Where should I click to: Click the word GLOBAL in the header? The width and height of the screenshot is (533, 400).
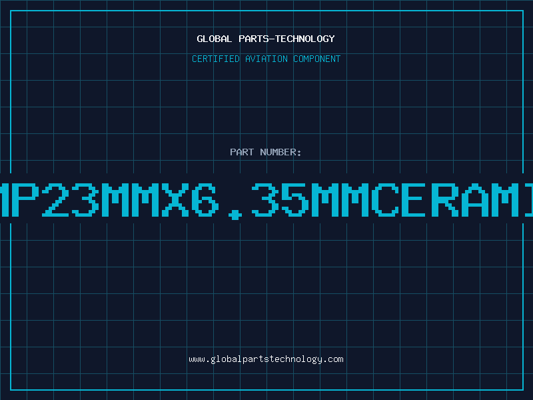pyautogui.click(x=215, y=39)
